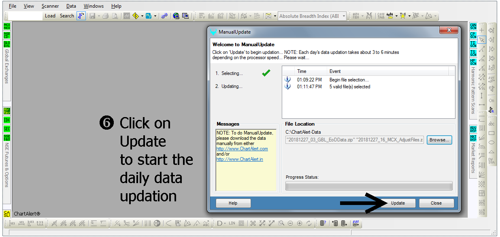Open the http://www.ChartAlert.in link
The image size is (500, 237).
click(x=240, y=159)
